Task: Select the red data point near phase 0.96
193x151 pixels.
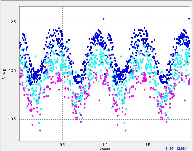Action: pos(102,62)
